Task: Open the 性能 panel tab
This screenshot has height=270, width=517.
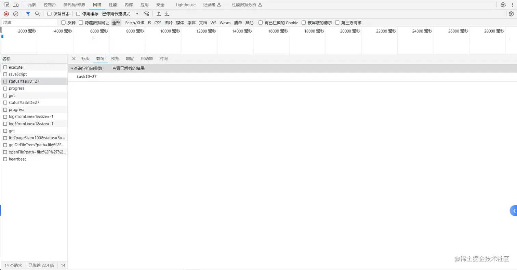Action: (113, 5)
